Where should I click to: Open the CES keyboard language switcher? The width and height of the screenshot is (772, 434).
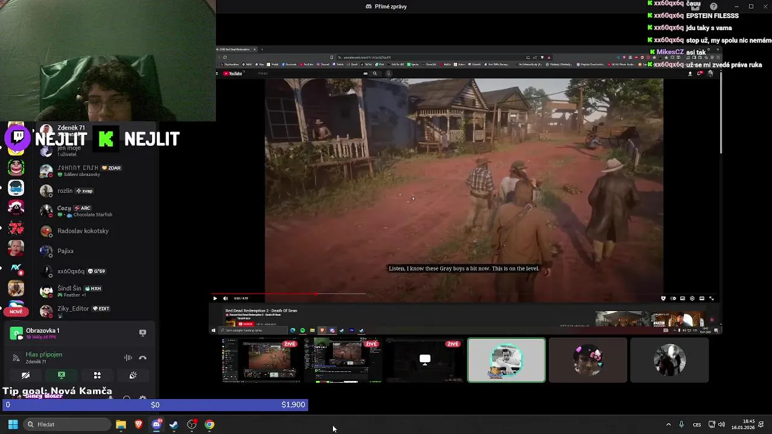[x=697, y=424]
